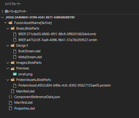Open ProteinAsset.4952c804 .protein file
139x118 pixels.
coord(65,85)
